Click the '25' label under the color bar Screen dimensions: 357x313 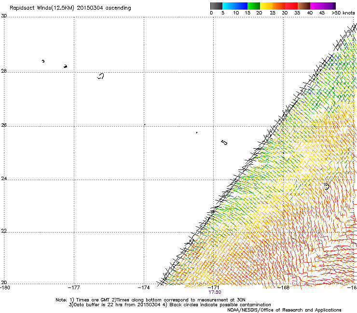pos(273,13)
